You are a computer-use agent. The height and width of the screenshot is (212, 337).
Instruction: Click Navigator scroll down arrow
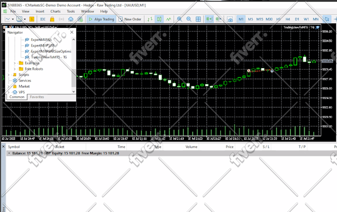74,91
